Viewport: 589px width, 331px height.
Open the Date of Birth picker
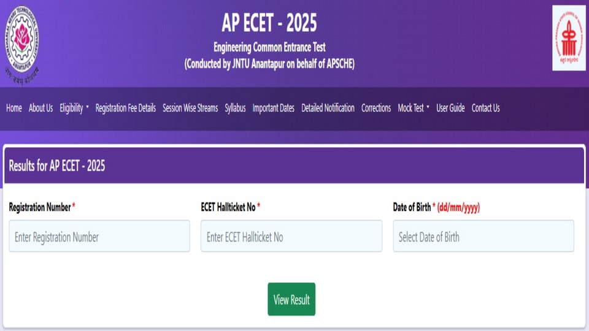point(483,237)
